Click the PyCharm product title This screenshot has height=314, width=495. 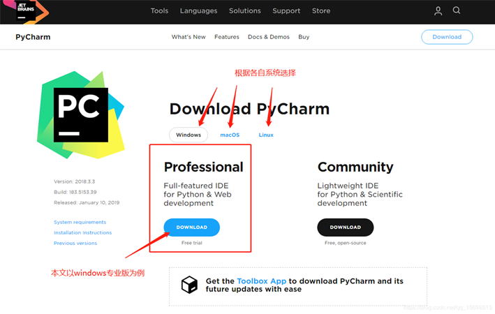[x=33, y=37]
